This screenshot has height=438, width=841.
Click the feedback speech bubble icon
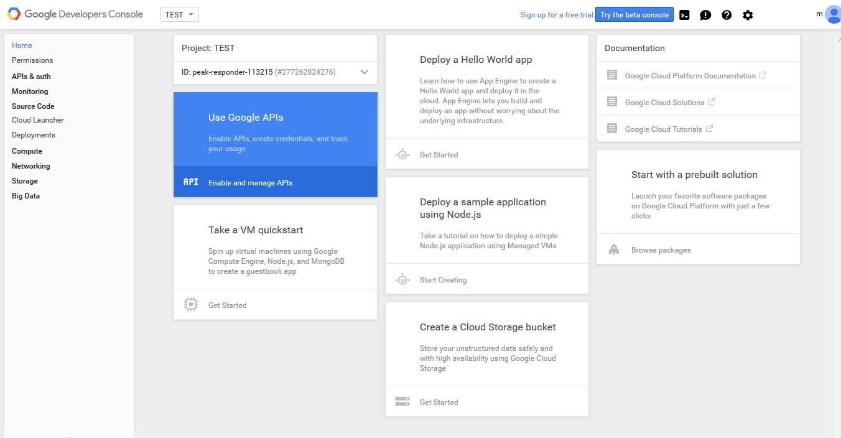(x=705, y=15)
